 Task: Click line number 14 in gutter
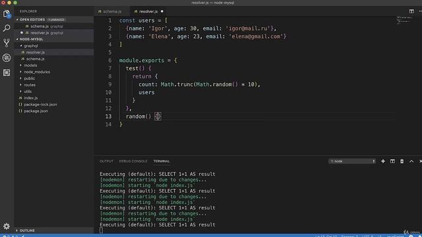108,124
